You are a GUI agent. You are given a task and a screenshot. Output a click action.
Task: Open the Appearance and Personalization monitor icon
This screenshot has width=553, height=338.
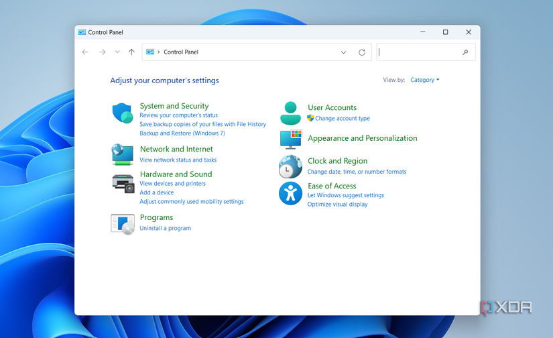(x=291, y=139)
